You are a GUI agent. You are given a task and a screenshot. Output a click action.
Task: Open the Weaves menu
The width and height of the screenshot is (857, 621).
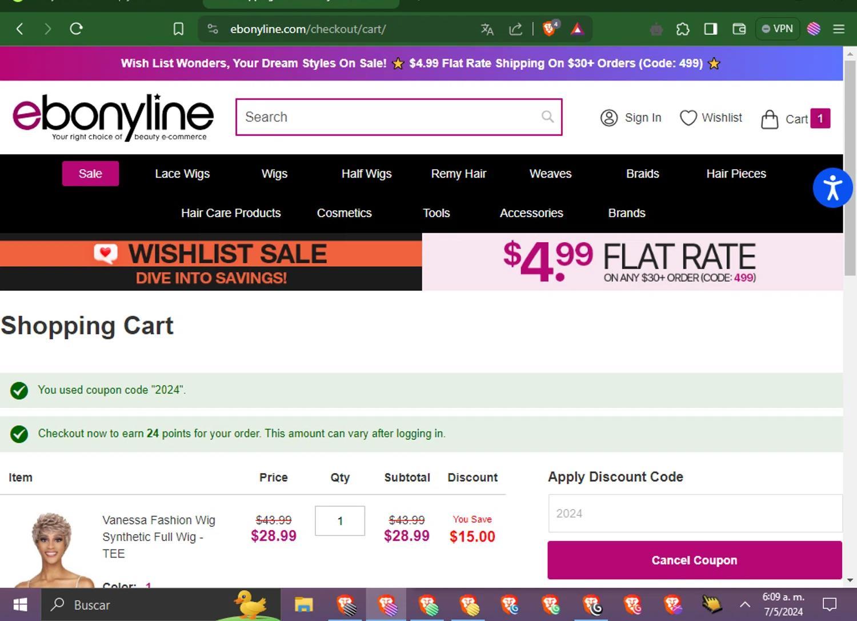[x=550, y=174]
